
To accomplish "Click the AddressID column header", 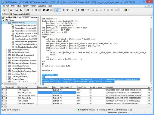I will tap(11, 87).
